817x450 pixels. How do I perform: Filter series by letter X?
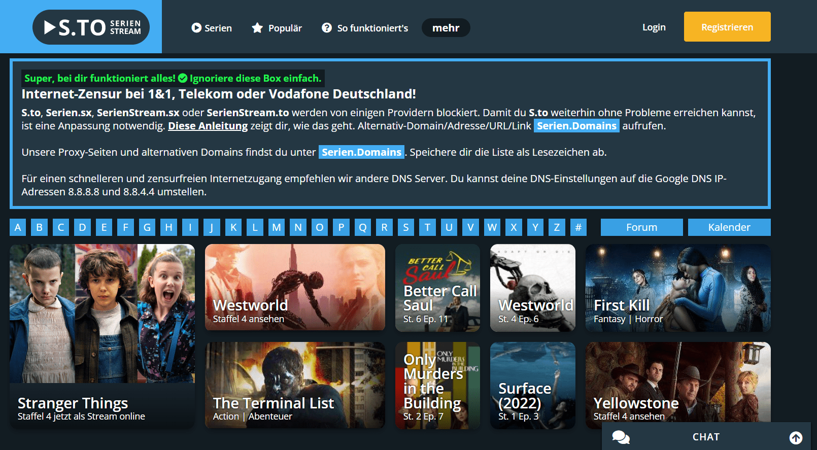click(514, 227)
